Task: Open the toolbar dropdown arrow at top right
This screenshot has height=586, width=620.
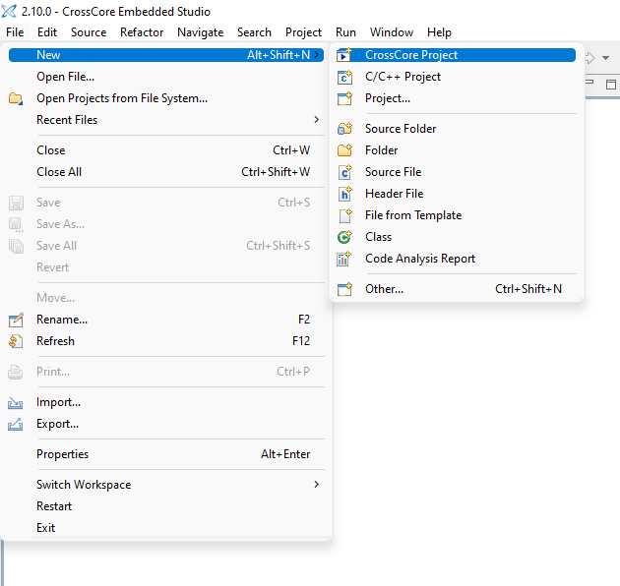Action: (605, 58)
